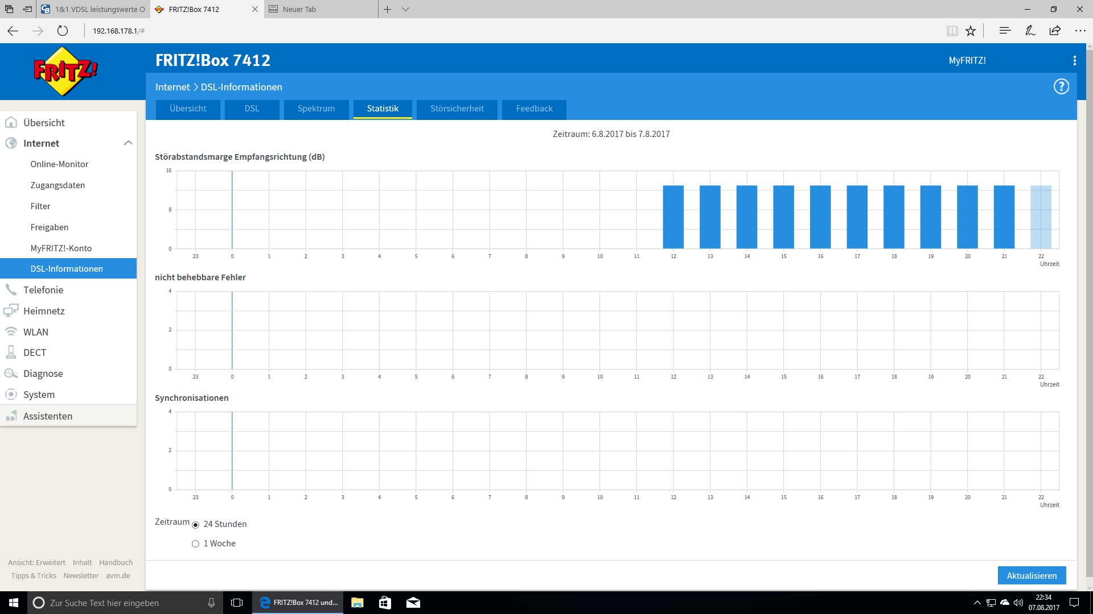Add page to favorites with star icon
The width and height of the screenshot is (1093, 614).
[x=971, y=31]
